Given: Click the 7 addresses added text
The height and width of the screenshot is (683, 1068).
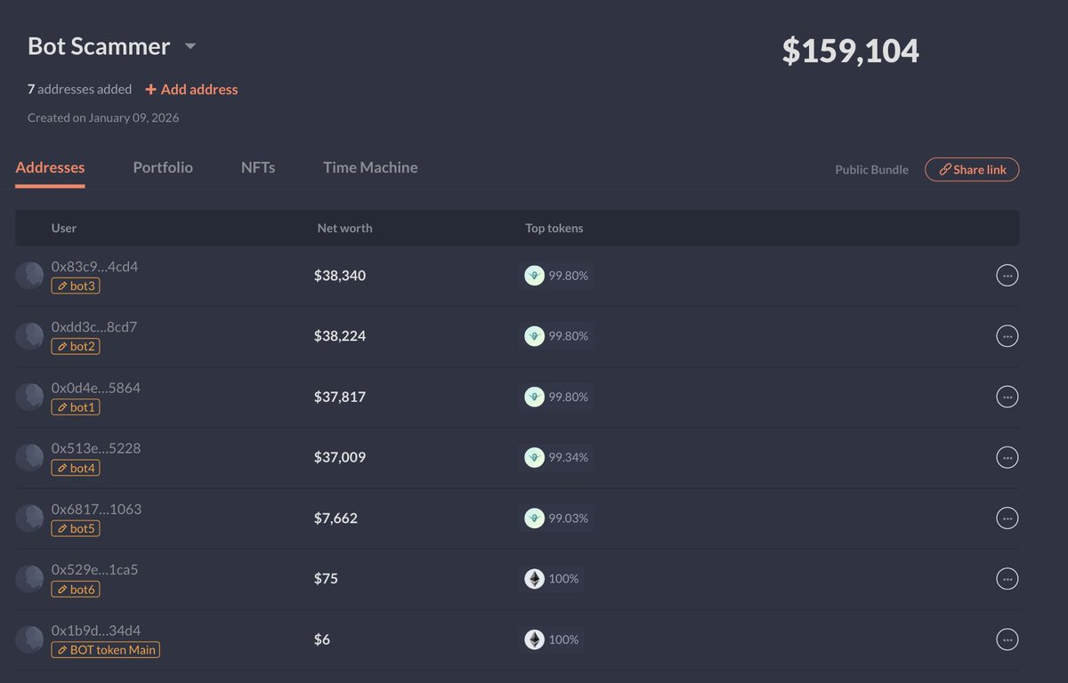Looking at the screenshot, I should point(79,89).
